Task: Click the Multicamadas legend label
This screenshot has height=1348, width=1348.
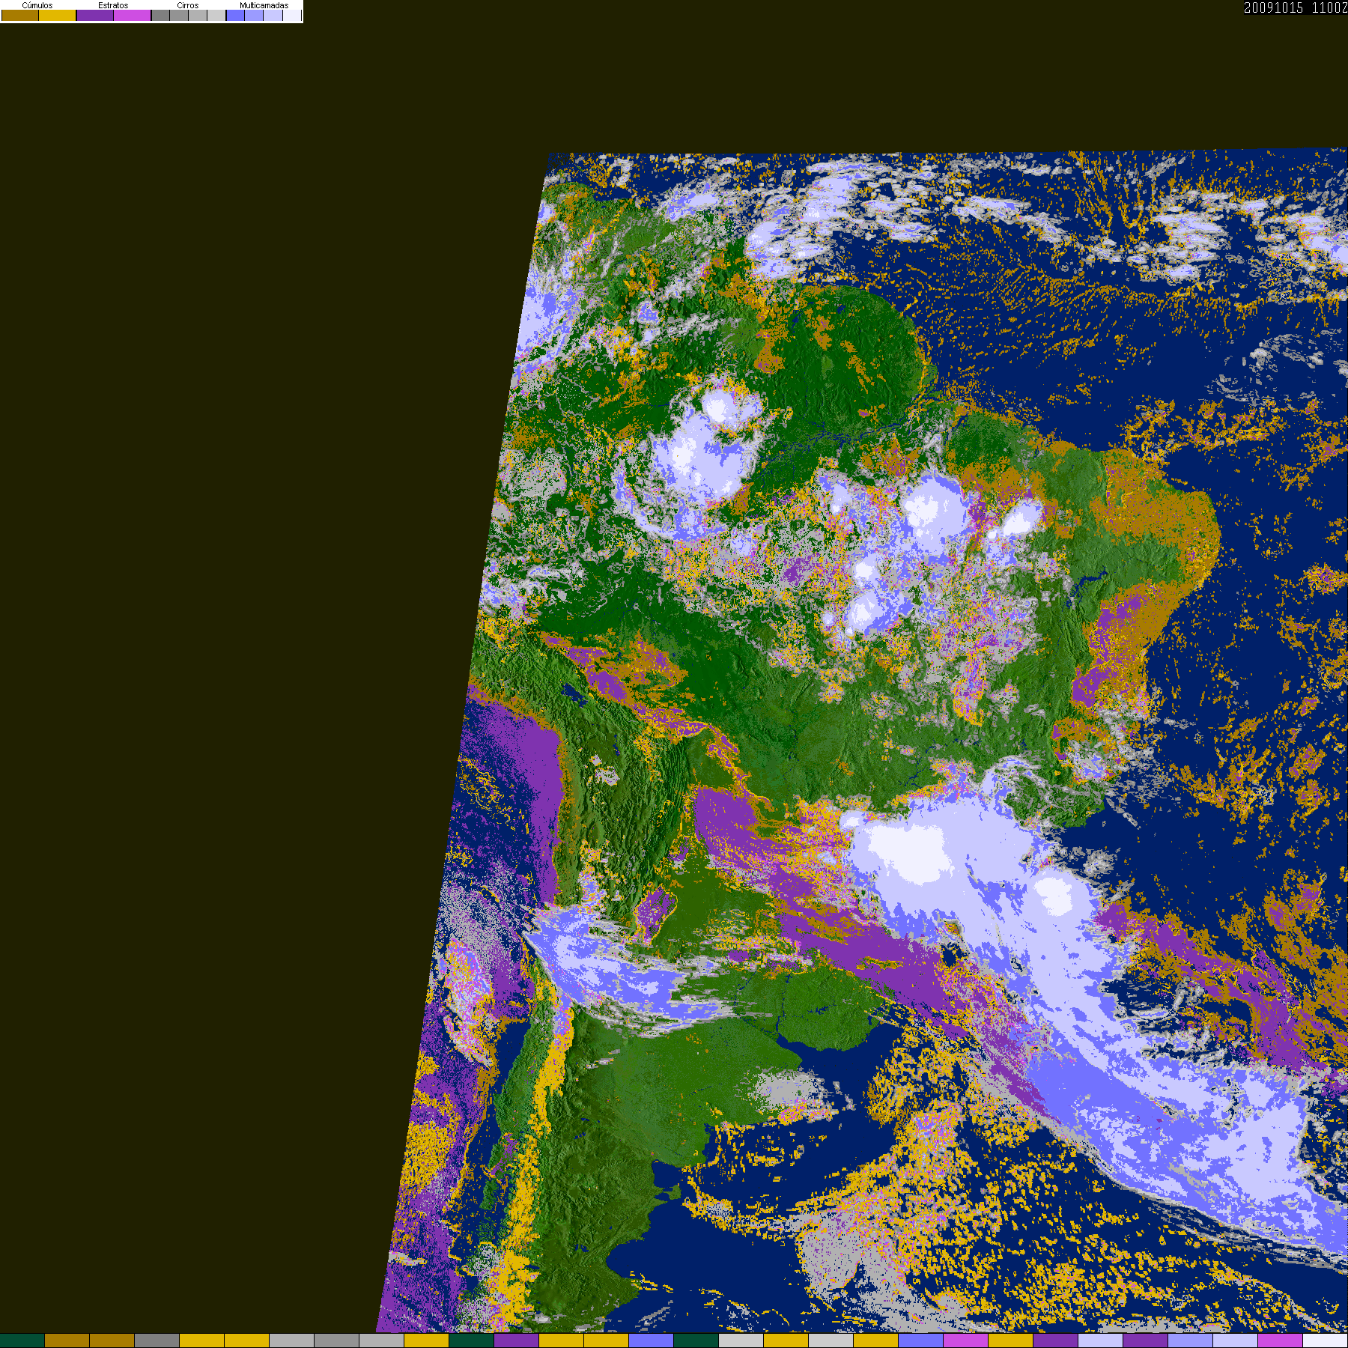Action: [x=264, y=5]
